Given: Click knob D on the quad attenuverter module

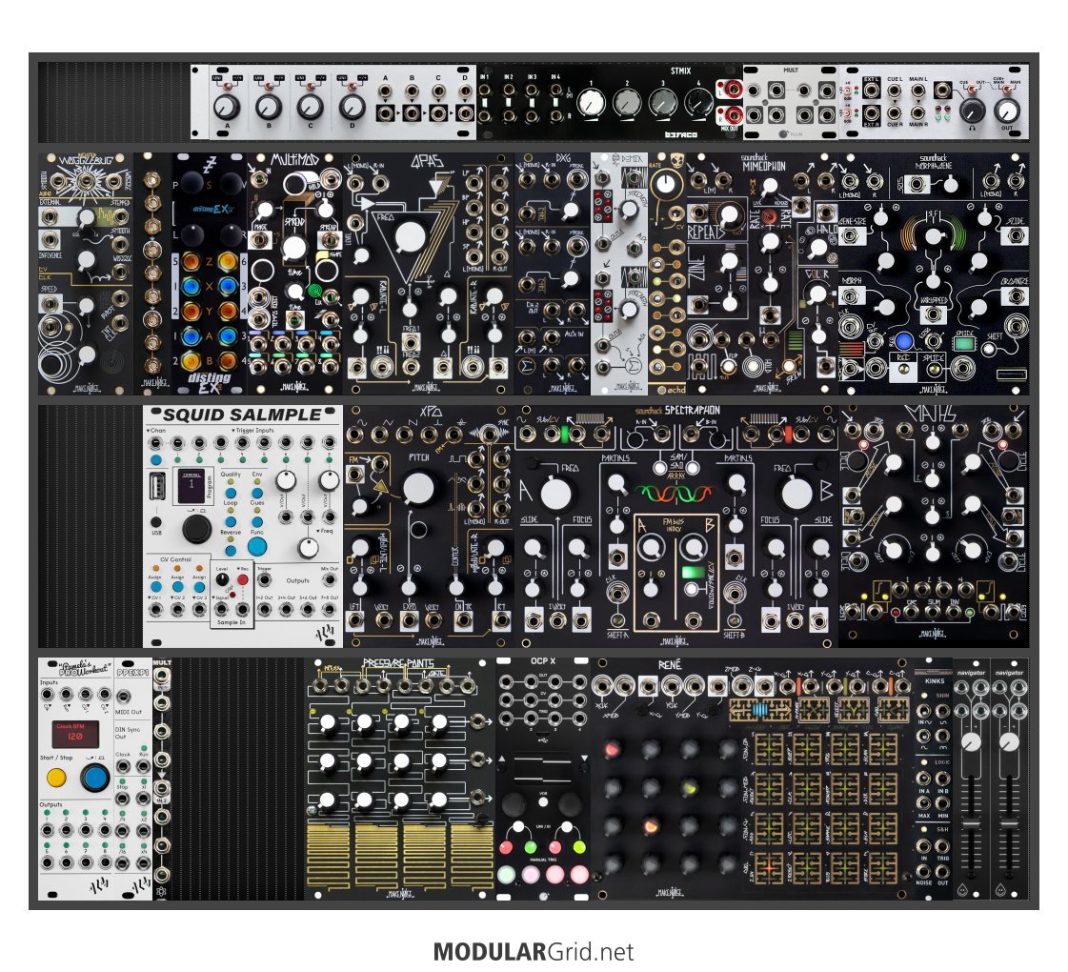Looking at the screenshot, I should click(x=353, y=107).
